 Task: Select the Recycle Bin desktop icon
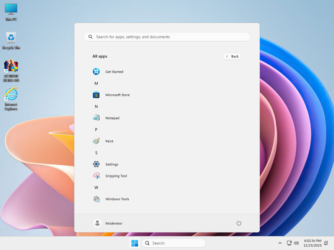(x=11, y=41)
